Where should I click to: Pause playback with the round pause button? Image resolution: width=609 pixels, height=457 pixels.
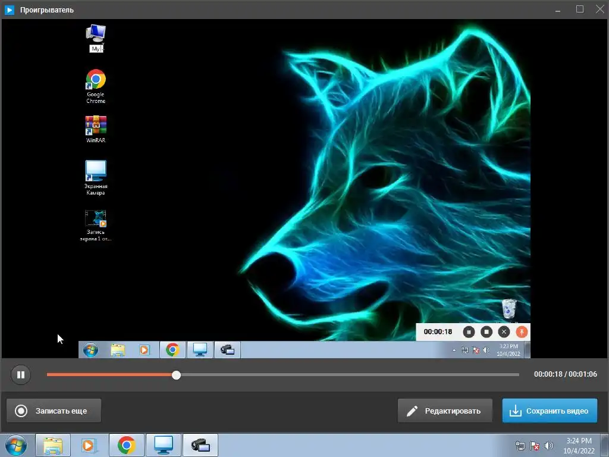pyautogui.click(x=21, y=375)
